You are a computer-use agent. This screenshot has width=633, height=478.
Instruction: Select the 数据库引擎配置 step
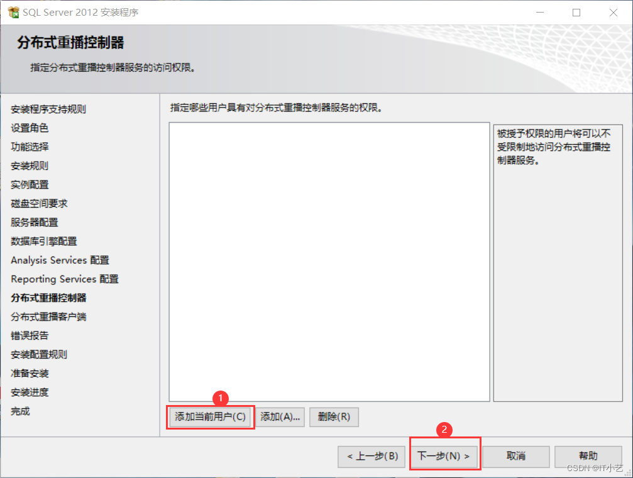(44, 242)
